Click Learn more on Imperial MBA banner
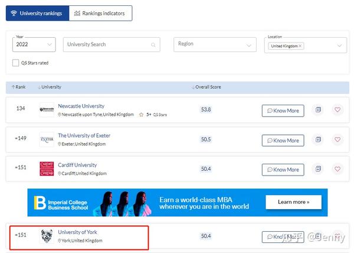 point(293,202)
